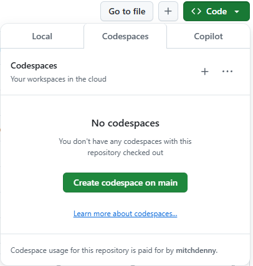Expand the green Code dropdown caret

point(237,12)
